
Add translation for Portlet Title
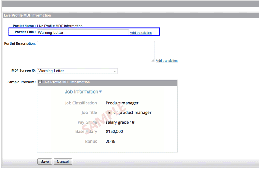140,33
